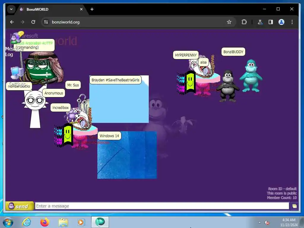The image size is (304, 228).
Task: Click the white spiky Anonymous character
Action: (35, 109)
